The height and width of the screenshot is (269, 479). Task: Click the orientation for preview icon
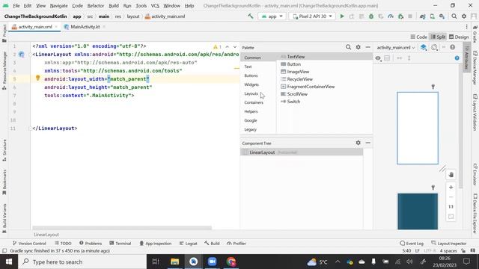[x=434, y=47]
